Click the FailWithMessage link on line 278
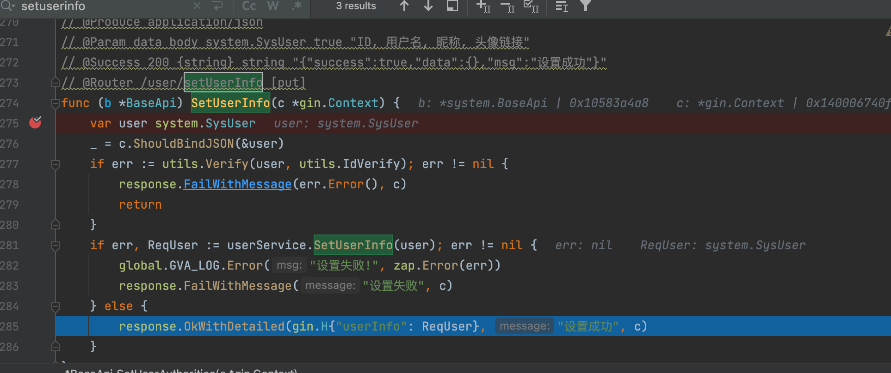 point(237,184)
